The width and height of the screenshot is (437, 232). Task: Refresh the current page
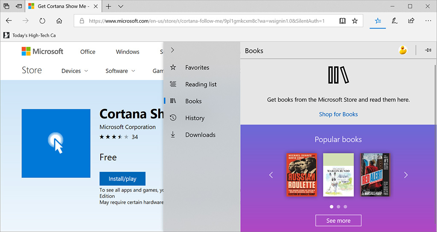coord(42,21)
